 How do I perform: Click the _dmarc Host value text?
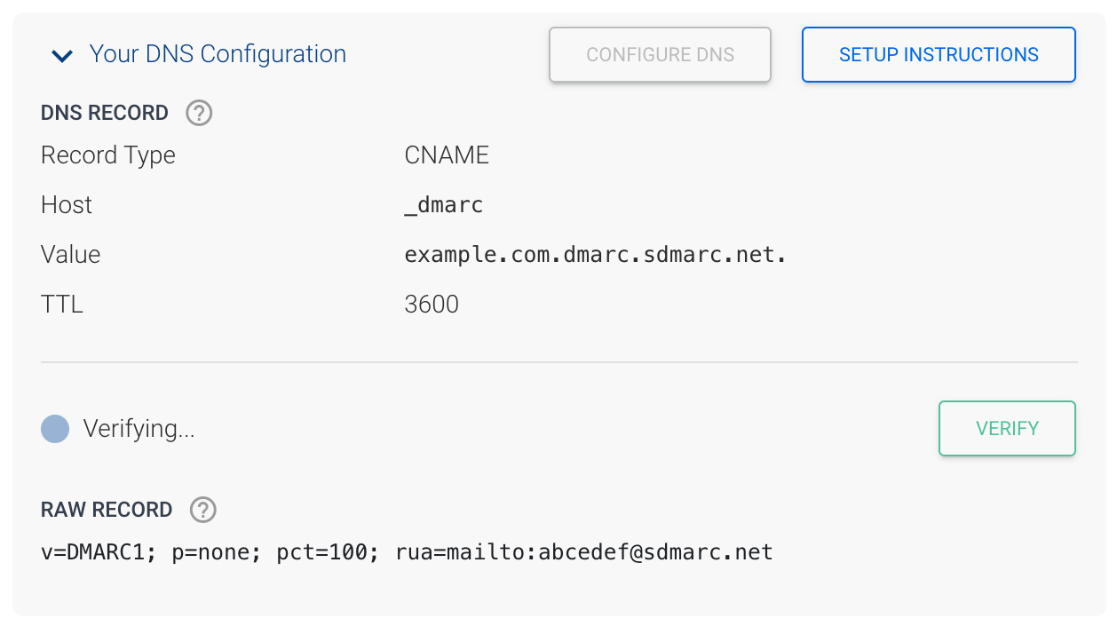point(444,204)
